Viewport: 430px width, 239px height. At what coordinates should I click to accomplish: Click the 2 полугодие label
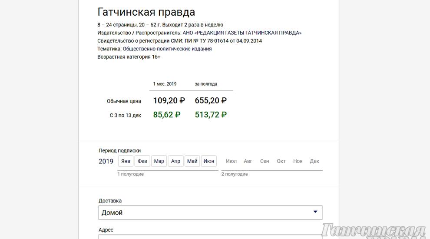235,174
